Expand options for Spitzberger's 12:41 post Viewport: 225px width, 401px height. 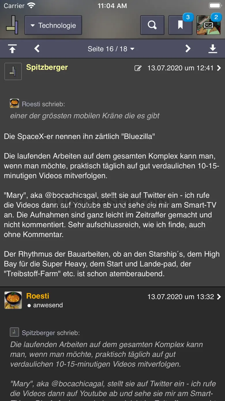[x=219, y=68]
